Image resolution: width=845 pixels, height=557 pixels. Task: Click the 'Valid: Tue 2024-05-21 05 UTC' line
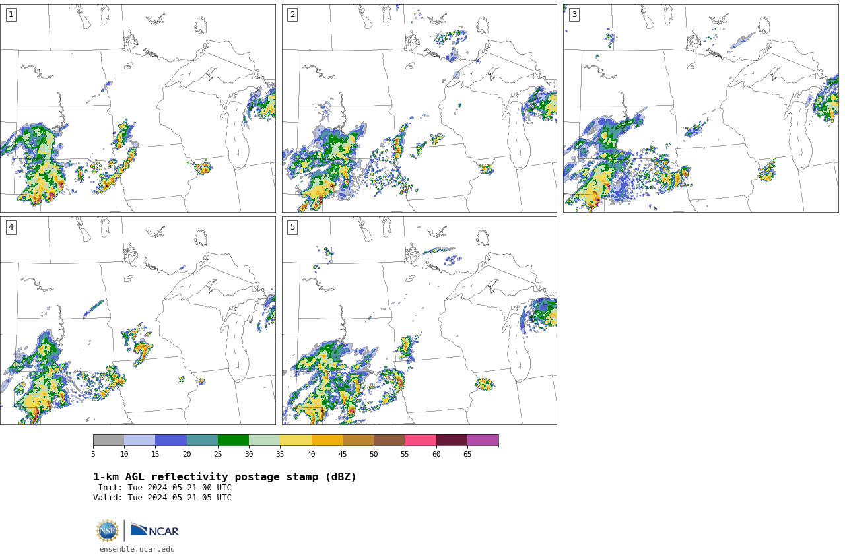[x=162, y=498]
